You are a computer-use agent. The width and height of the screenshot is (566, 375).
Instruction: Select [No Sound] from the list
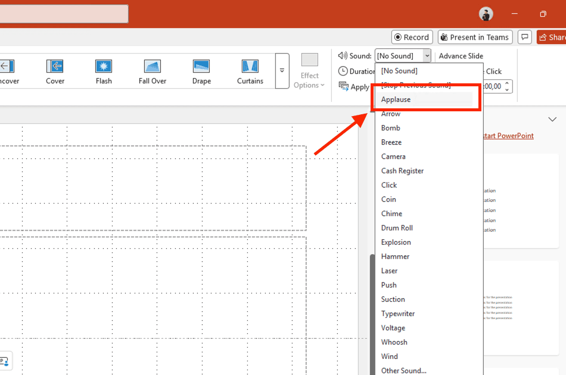(x=429, y=71)
